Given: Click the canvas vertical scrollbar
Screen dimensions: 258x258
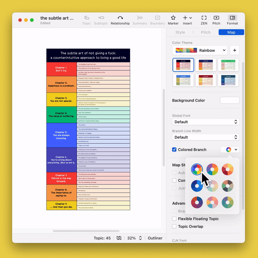Looking at the screenshot, I should 164,127.
